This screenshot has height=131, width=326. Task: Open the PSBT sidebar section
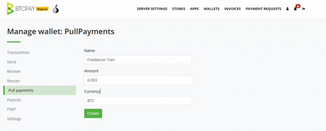(x=11, y=109)
